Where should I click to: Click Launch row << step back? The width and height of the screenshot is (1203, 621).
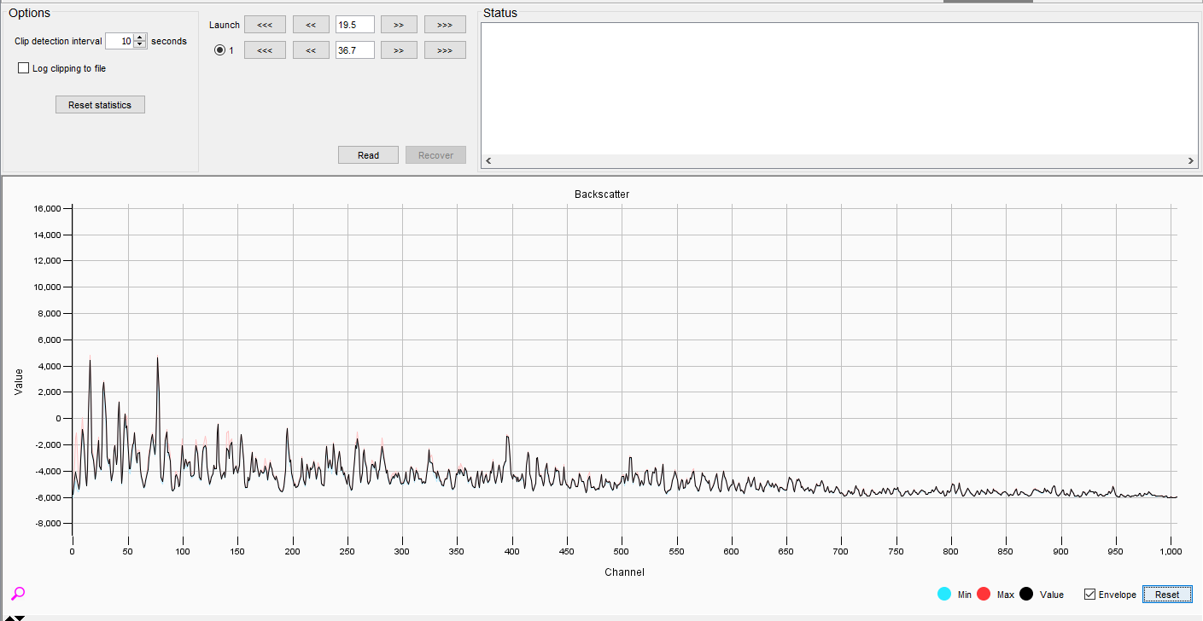[311, 25]
